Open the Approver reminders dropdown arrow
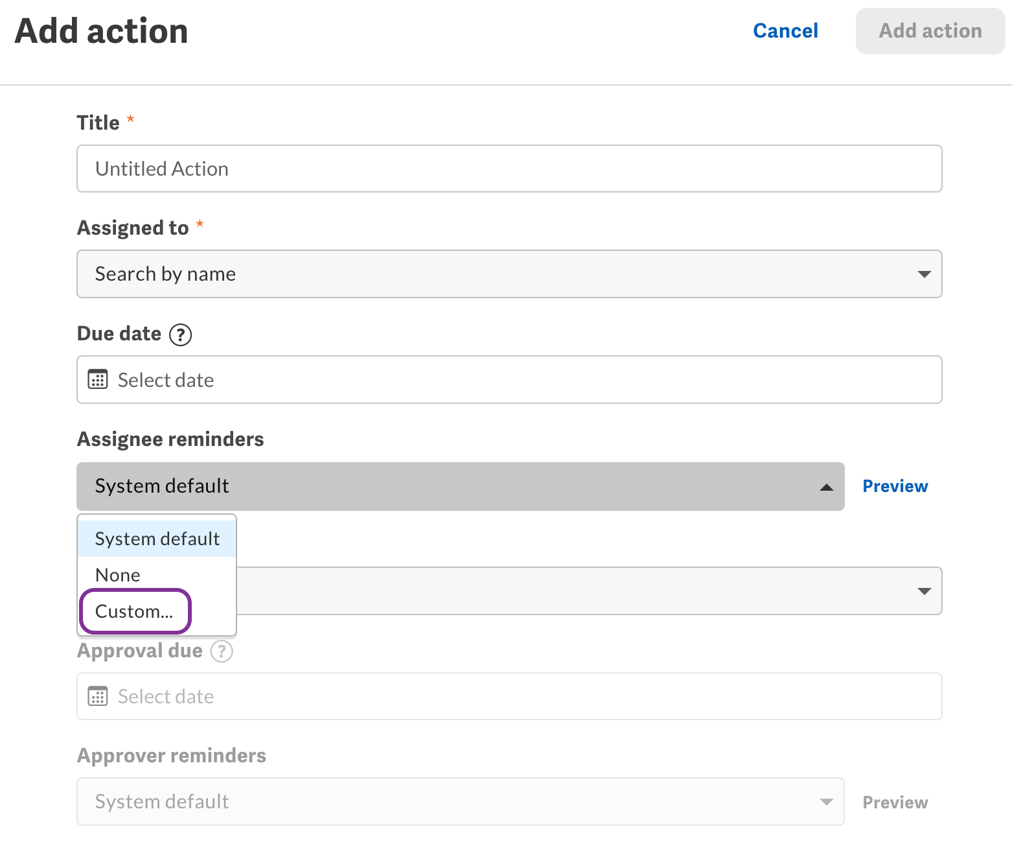This screenshot has width=1012, height=844. pos(826,802)
